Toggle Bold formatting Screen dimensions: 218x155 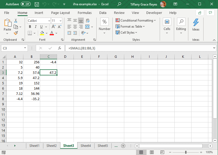pyautogui.click(x=30, y=27)
